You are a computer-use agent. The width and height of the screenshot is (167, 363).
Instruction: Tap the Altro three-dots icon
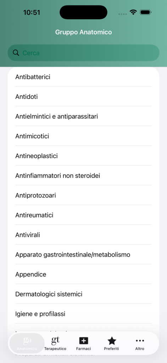pyautogui.click(x=140, y=341)
